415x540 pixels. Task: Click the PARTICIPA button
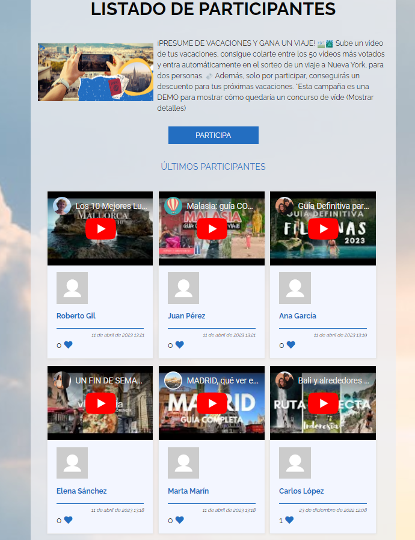click(x=214, y=135)
